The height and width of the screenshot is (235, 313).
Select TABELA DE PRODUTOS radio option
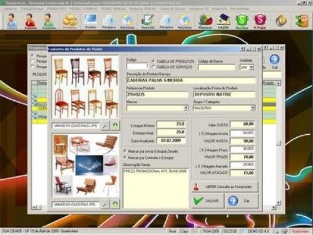click(153, 61)
